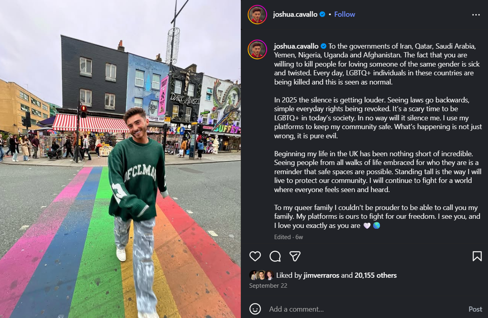This screenshot has width=488, height=318.
Task: Like the post with the heart icon
Action: (255, 256)
